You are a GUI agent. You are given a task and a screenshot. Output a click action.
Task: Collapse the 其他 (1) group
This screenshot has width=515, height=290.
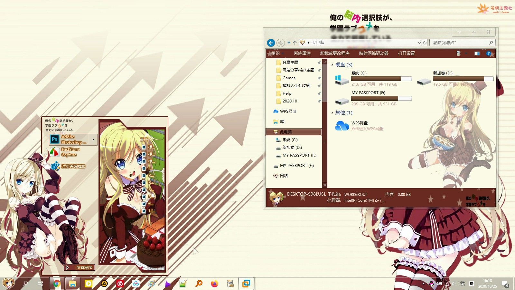[332, 113]
